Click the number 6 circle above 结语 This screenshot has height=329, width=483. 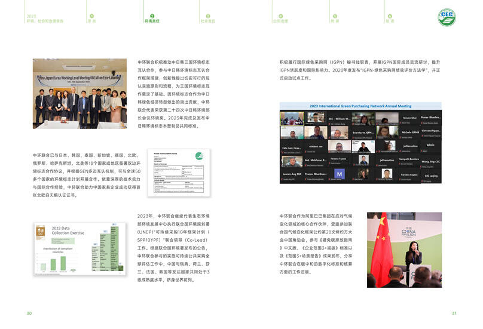click(x=390, y=16)
